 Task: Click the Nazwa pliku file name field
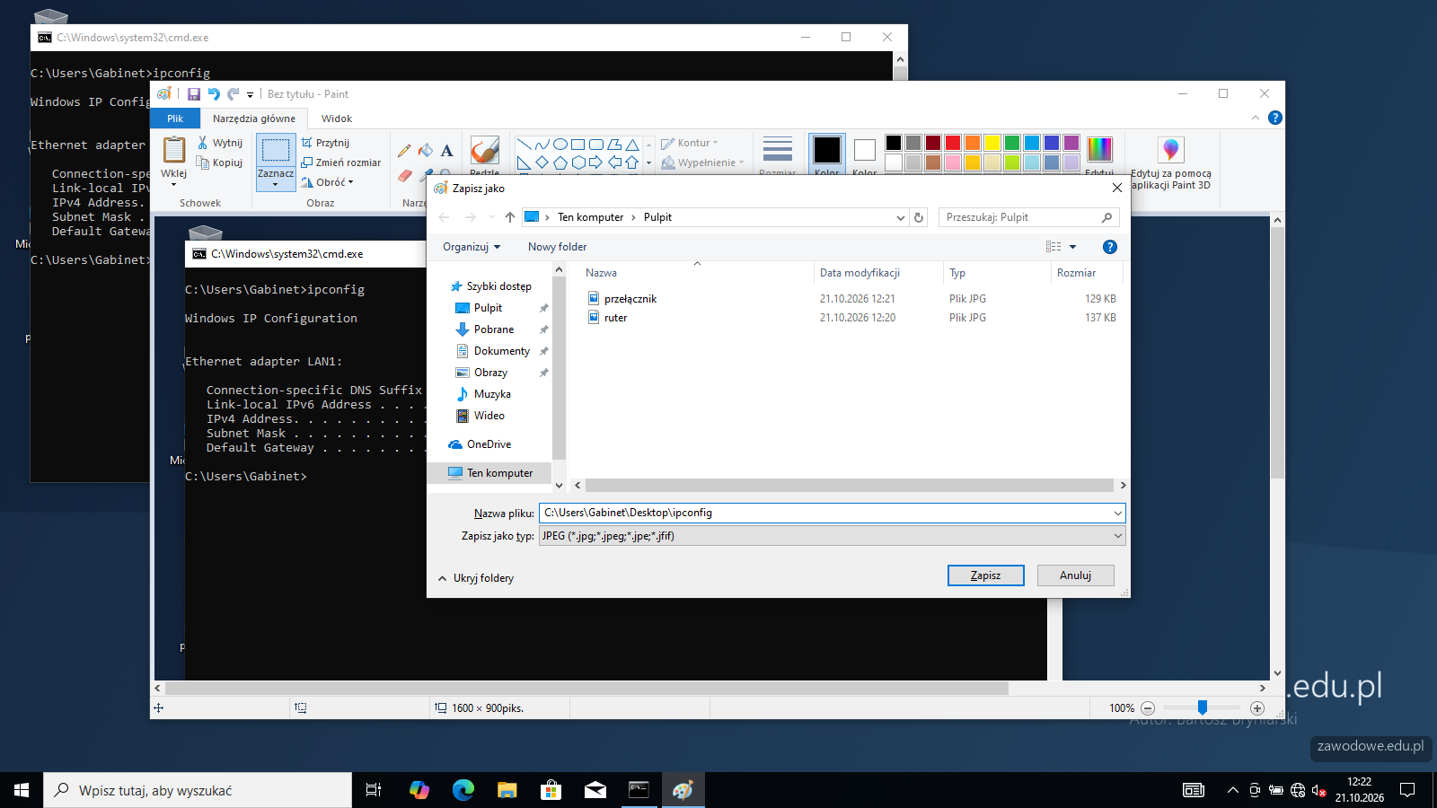pos(826,513)
